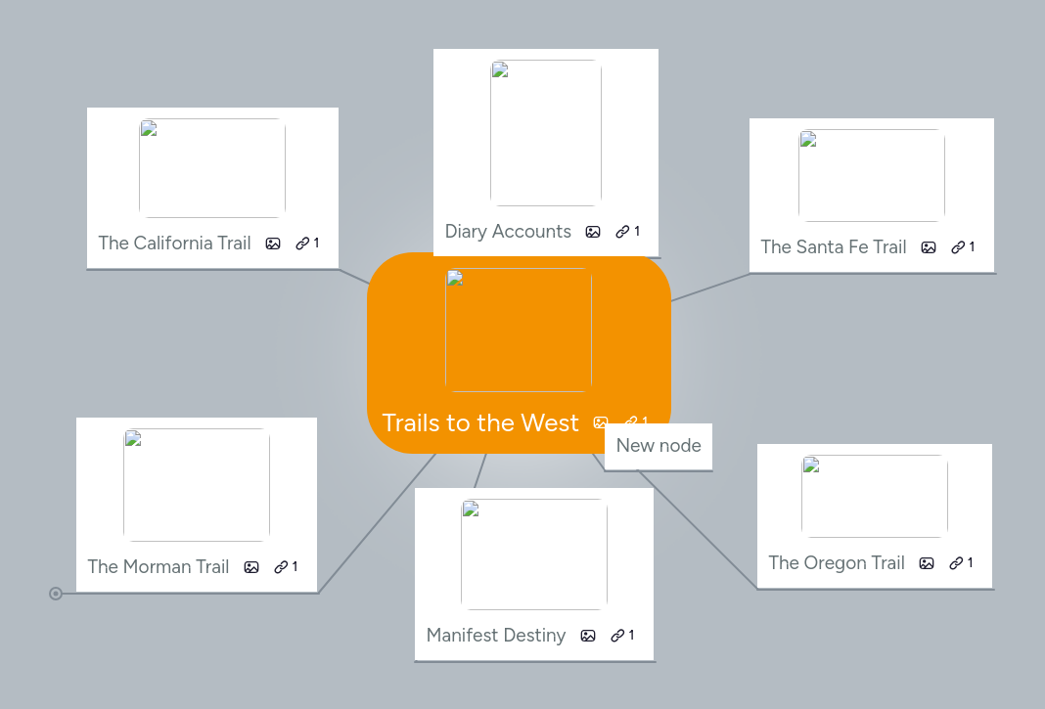The image size is (1045, 709).
Task: Select the image icon on Manifest Destiny
Action: pyautogui.click(x=587, y=635)
